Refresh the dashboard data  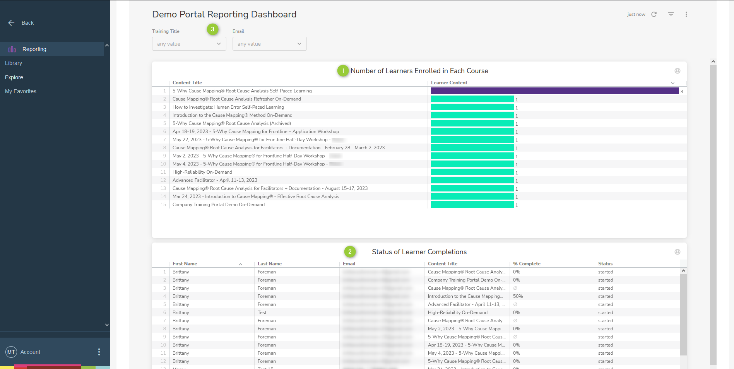[654, 14]
